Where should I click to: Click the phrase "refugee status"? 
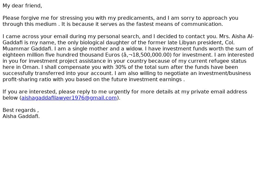click(x=230, y=61)
